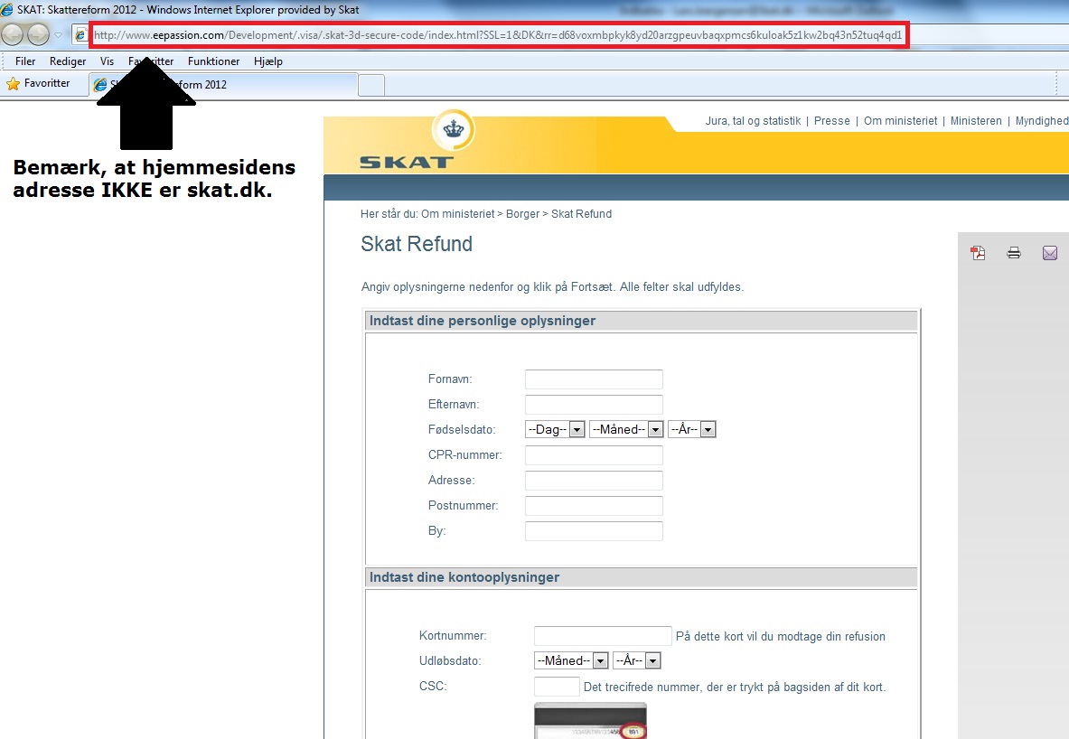Click the Skat Refund page heading

pyautogui.click(x=417, y=244)
